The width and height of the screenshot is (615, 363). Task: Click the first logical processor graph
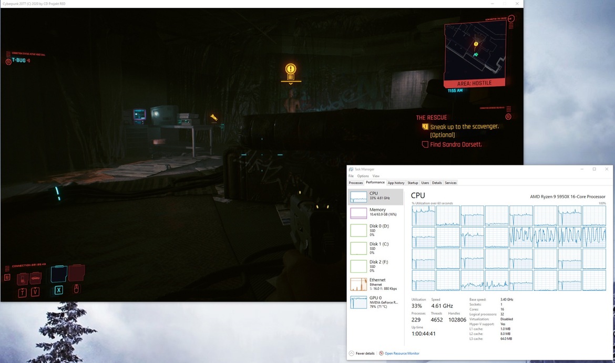[x=423, y=215]
